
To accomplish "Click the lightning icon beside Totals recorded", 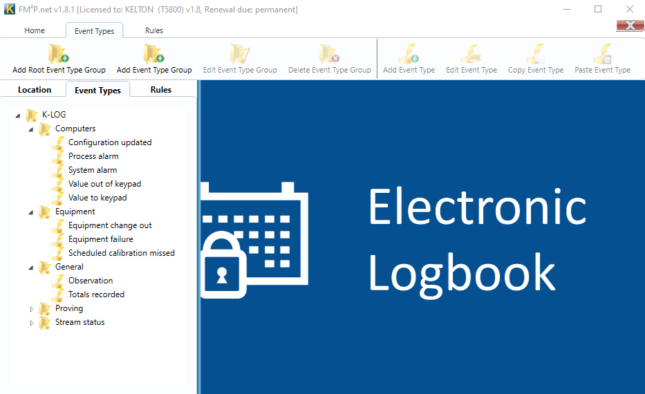I will pos(58,295).
